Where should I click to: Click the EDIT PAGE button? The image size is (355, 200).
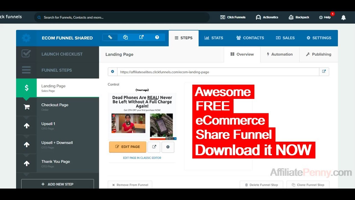pos(128,147)
